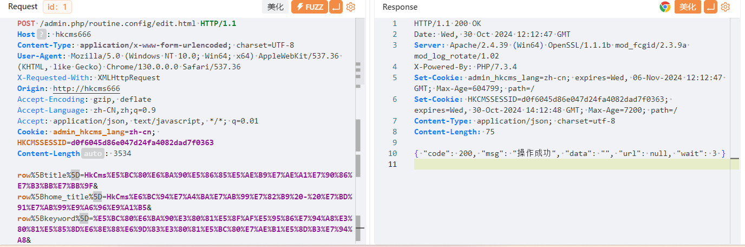Click the orange FUZZ send button
Screen dimensions: 745x247
click(x=309, y=7)
